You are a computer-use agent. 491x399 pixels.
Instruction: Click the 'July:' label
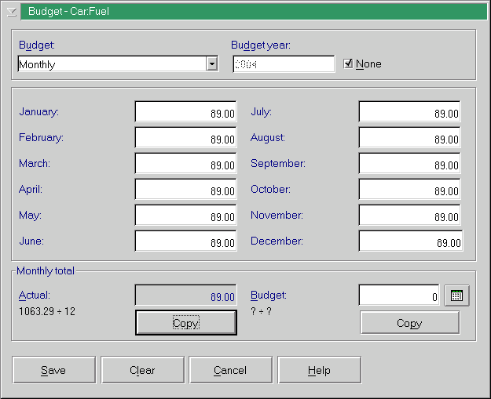click(261, 112)
